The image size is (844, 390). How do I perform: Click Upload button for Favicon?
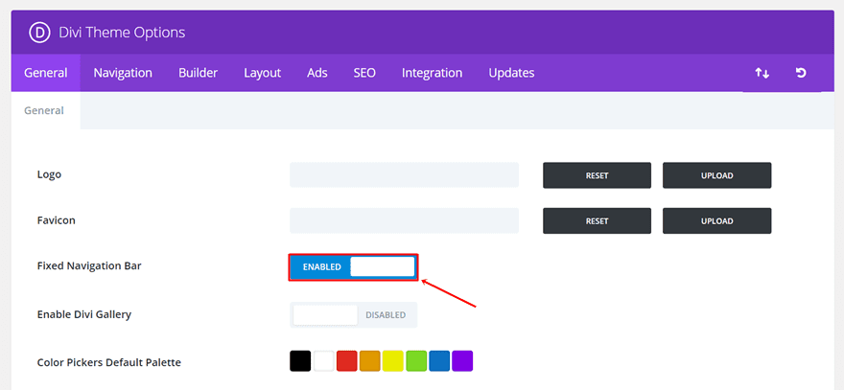tap(716, 220)
